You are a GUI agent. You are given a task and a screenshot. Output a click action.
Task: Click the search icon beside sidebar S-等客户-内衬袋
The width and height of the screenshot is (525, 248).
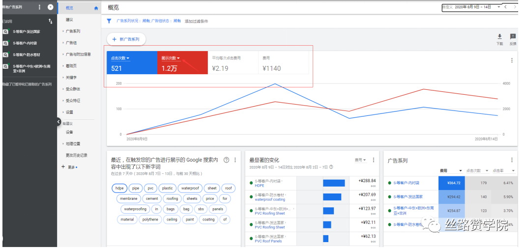tap(6, 43)
